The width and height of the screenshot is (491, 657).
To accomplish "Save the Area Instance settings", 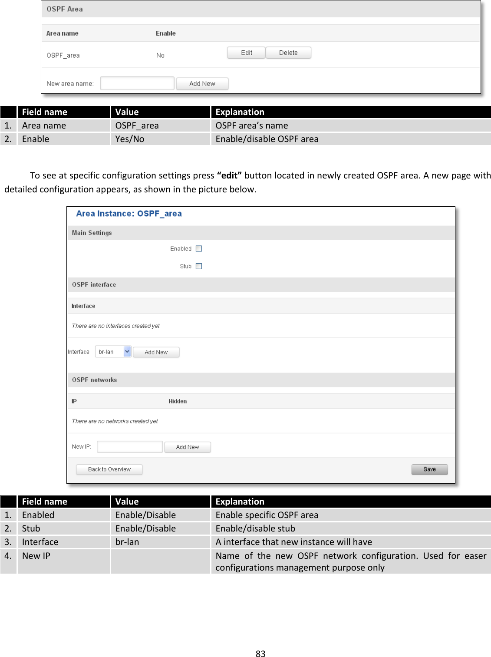I will pos(429,469).
